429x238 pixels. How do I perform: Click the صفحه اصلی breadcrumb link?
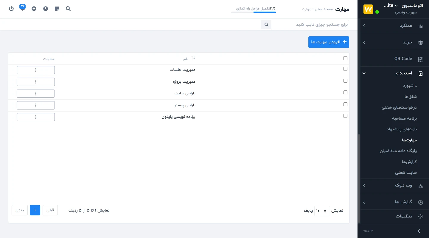point(323,9)
